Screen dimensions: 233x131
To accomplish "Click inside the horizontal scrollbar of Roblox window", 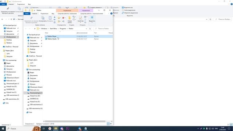I will click(75, 121).
